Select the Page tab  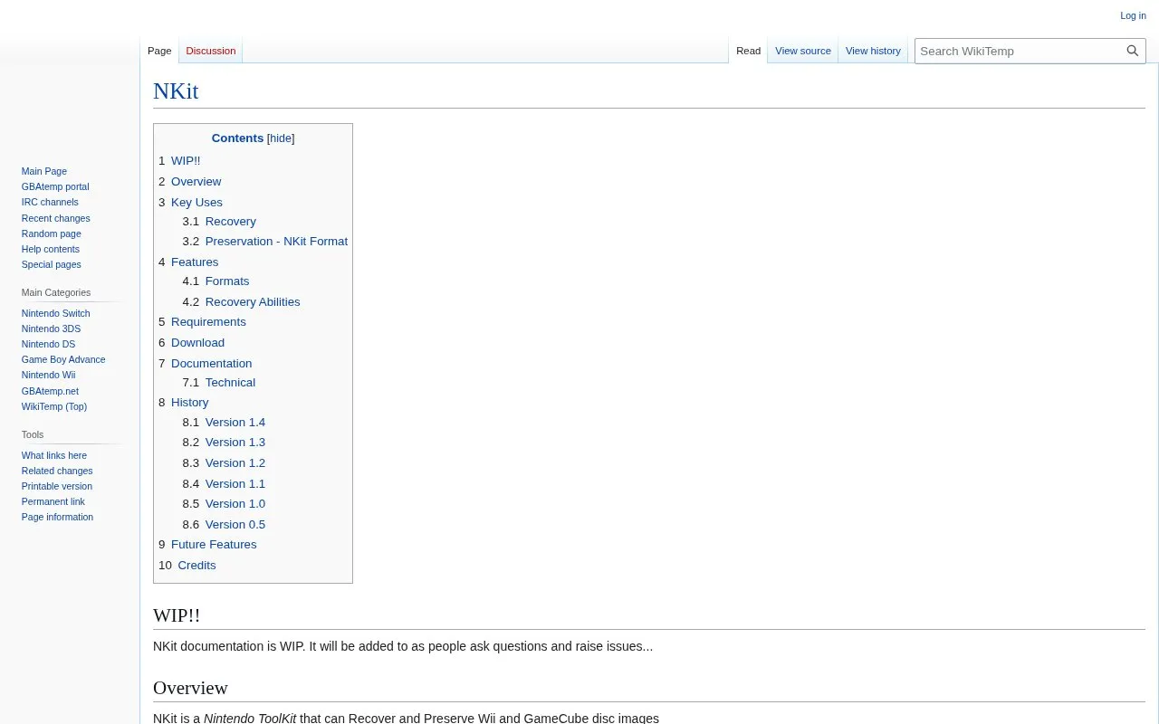click(159, 51)
